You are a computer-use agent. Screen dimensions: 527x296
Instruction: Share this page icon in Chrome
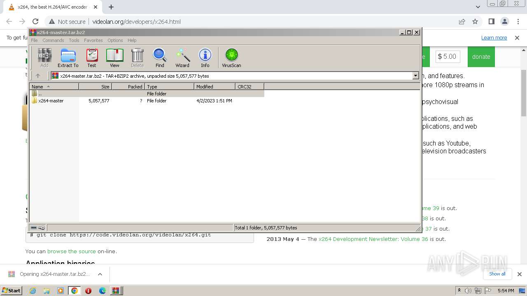click(x=462, y=21)
